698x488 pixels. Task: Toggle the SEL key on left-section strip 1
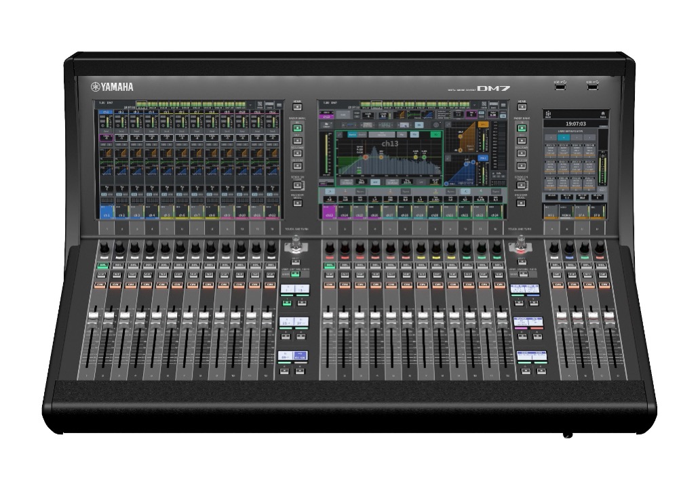[103, 266]
